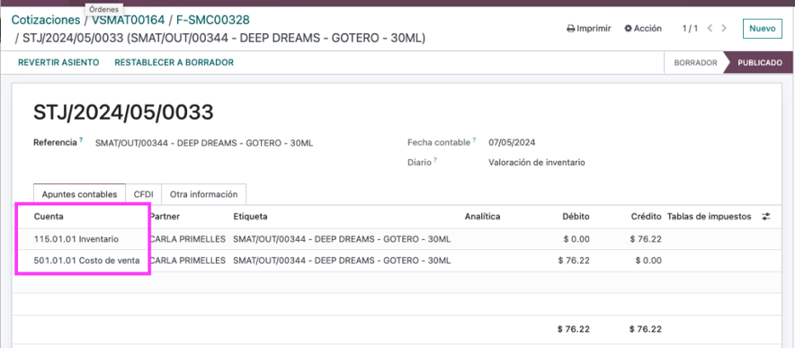This screenshot has width=795, height=349.
Task: Open the Otra información tab
Action: point(204,194)
